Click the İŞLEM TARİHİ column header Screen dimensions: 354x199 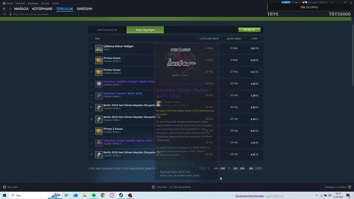[234, 39]
